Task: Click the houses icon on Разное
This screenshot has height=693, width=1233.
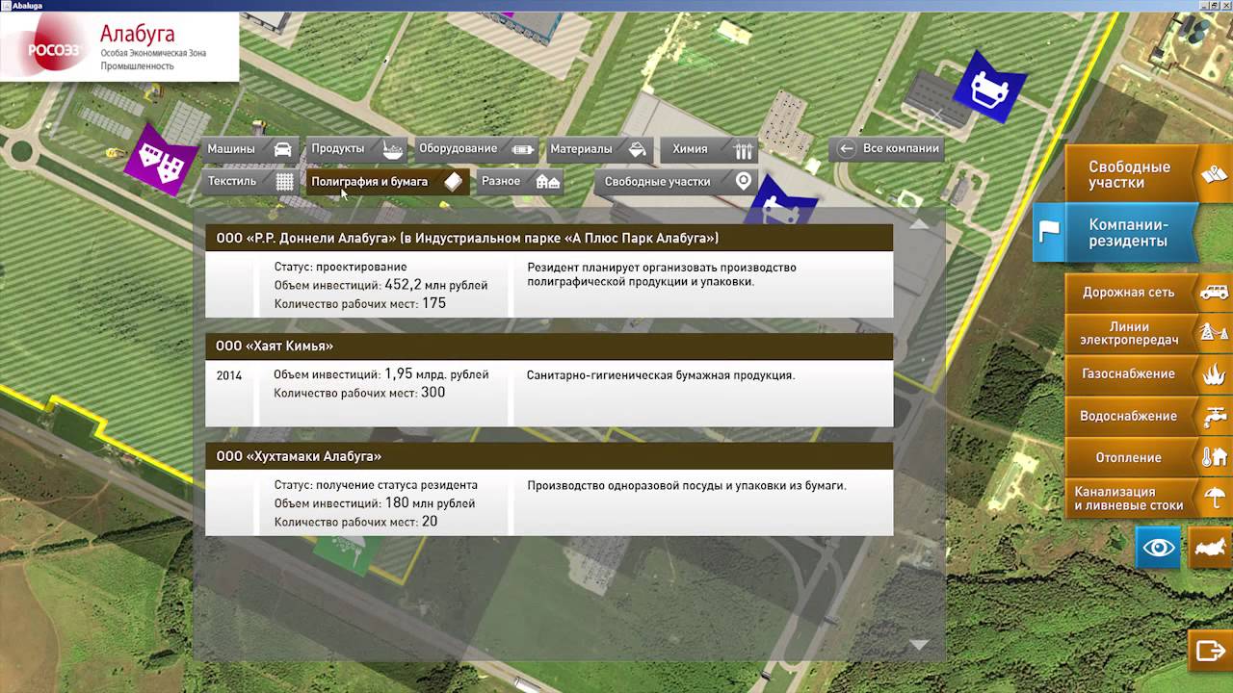Action: pos(548,181)
